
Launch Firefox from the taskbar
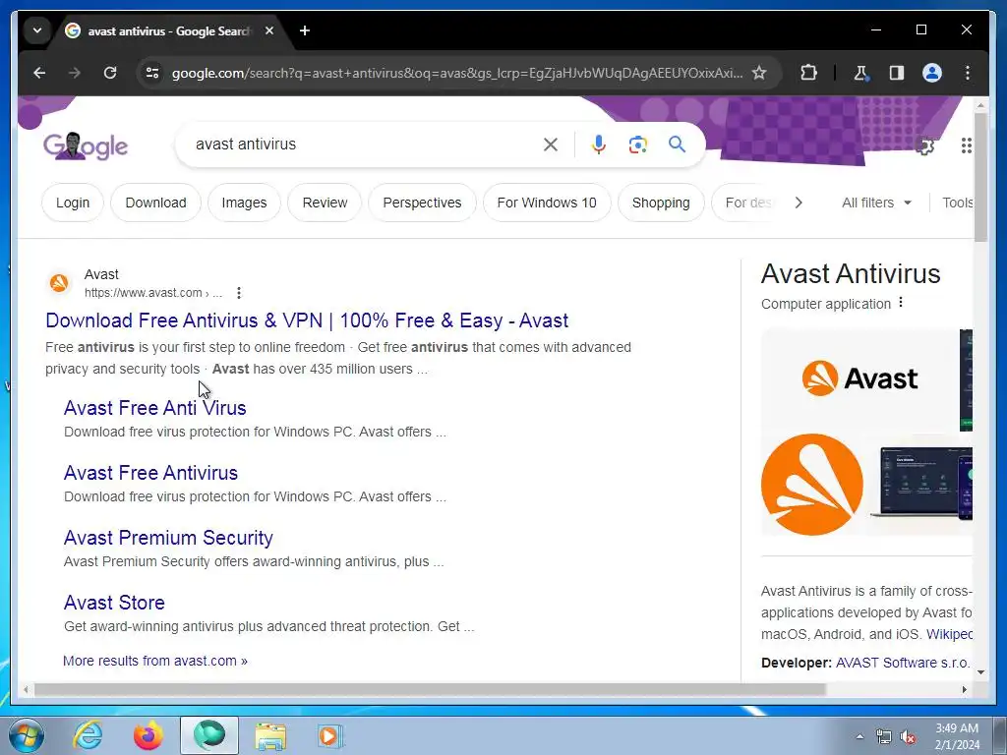click(148, 735)
